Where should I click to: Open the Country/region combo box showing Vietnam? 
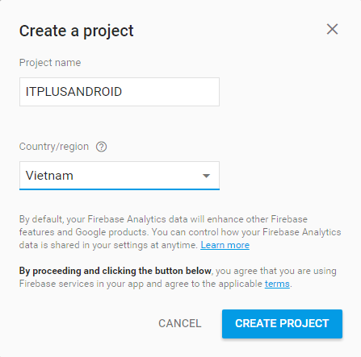click(120, 176)
